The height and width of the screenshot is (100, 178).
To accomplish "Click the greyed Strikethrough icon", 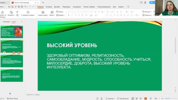I will coord(82,15).
